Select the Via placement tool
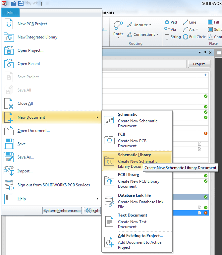This screenshot has height=255, width=222. click(170, 30)
